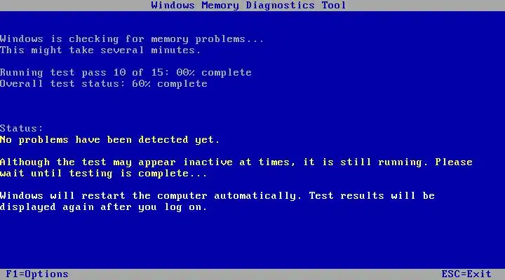Click the word "Please" at line end
Viewport: 505px width, 280px height.
click(454, 162)
